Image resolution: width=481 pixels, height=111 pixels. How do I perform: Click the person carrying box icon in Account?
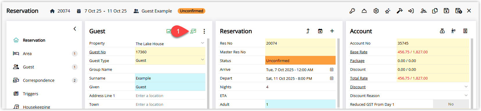click(x=453, y=31)
